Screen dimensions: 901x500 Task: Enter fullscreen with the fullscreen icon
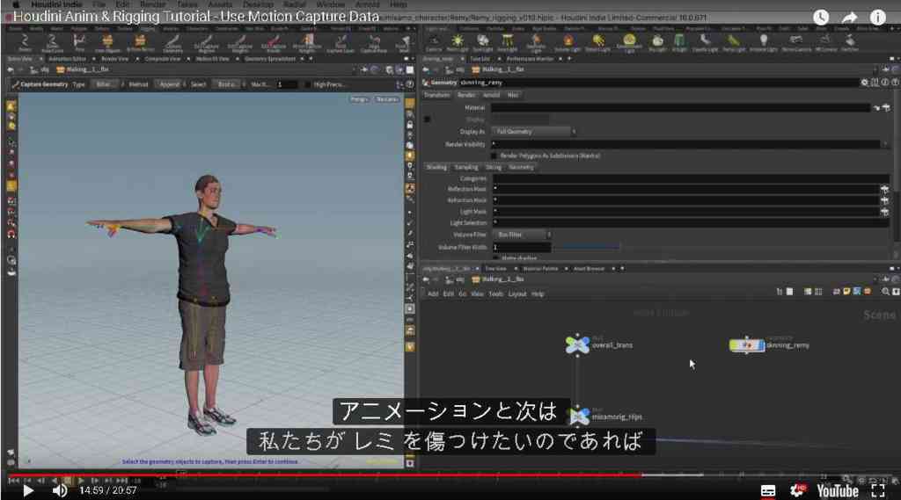click(877, 490)
